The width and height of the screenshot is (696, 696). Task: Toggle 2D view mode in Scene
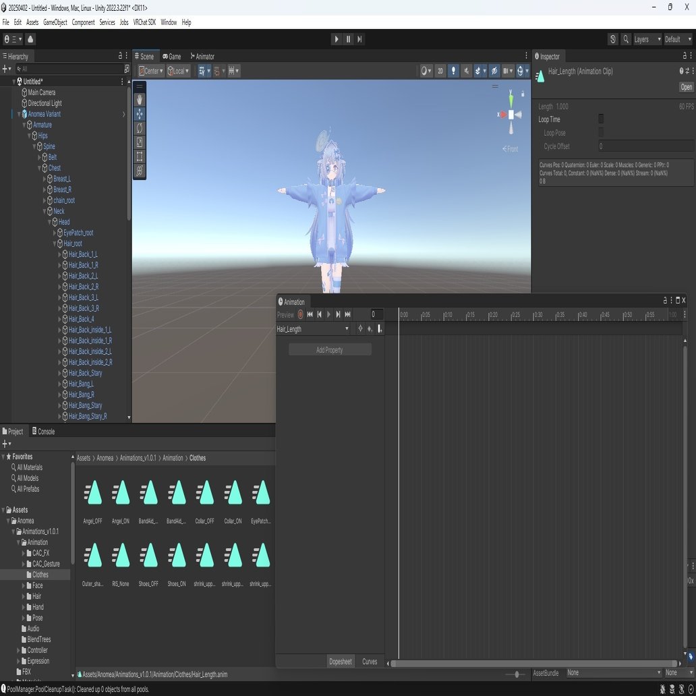coord(440,71)
